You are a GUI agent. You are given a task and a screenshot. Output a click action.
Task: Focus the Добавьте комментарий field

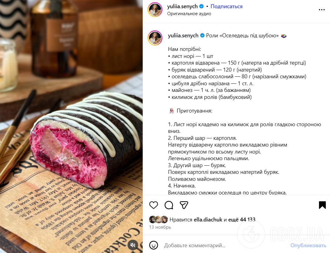pos(225,245)
